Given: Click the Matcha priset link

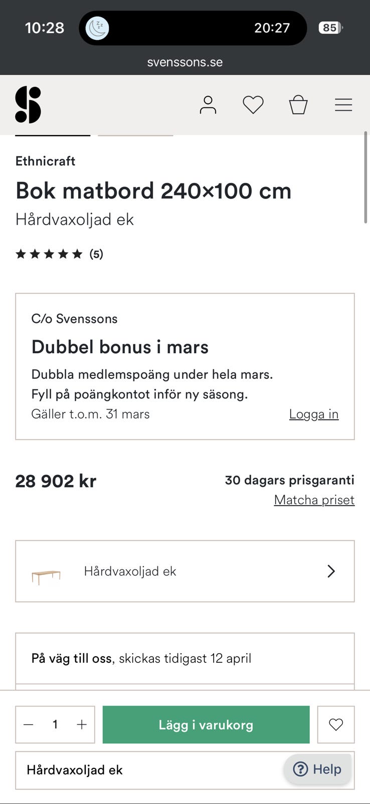Looking at the screenshot, I should pos(314,500).
